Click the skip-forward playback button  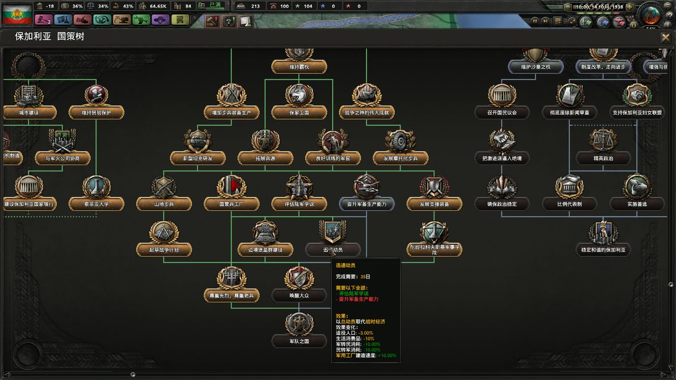[545, 21]
